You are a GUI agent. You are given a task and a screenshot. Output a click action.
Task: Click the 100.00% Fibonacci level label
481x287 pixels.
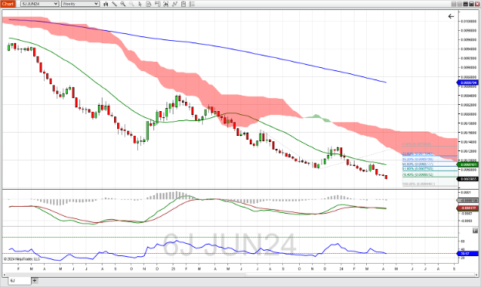(419, 184)
